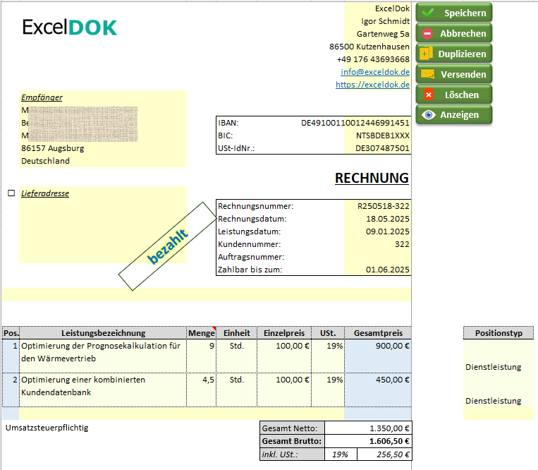Select Dienstleistung type for position 2

click(493, 401)
